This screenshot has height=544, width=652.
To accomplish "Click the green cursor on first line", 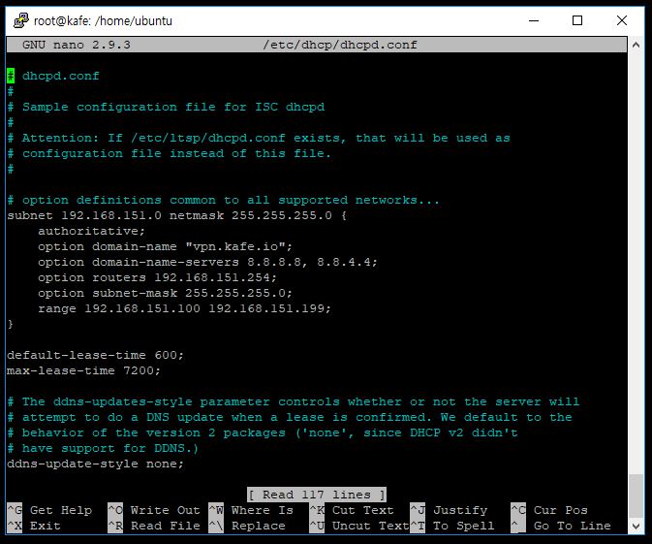I will [11, 77].
